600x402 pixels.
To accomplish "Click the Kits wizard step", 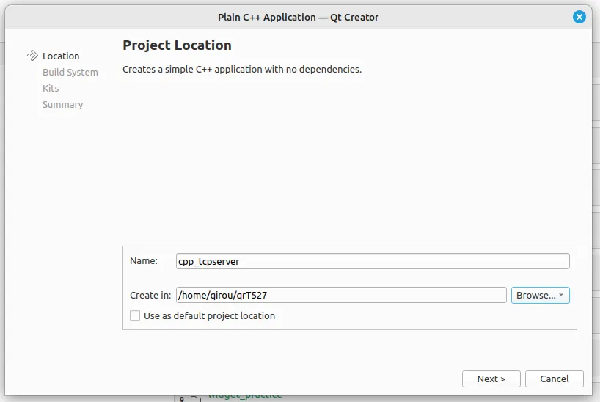I will point(51,89).
